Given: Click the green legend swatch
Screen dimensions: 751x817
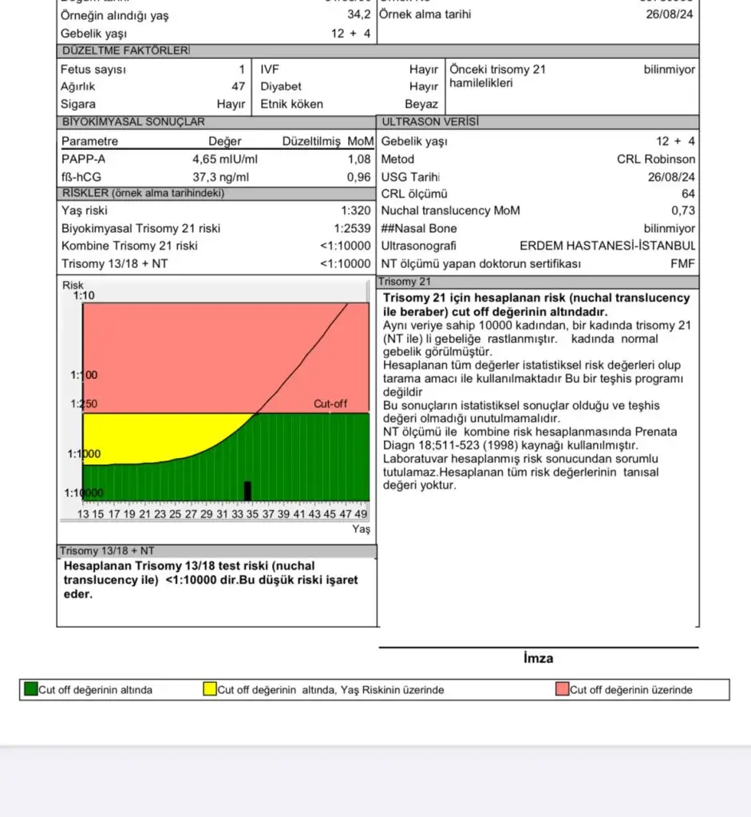Looking at the screenshot, I should [31, 689].
